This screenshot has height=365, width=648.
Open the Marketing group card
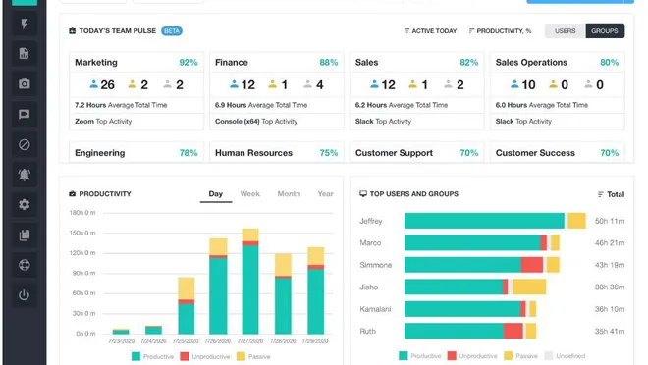tap(136, 91)
